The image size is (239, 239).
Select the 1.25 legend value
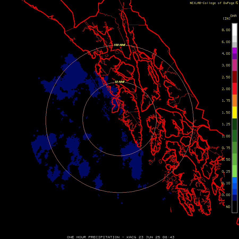click(226, 124)
